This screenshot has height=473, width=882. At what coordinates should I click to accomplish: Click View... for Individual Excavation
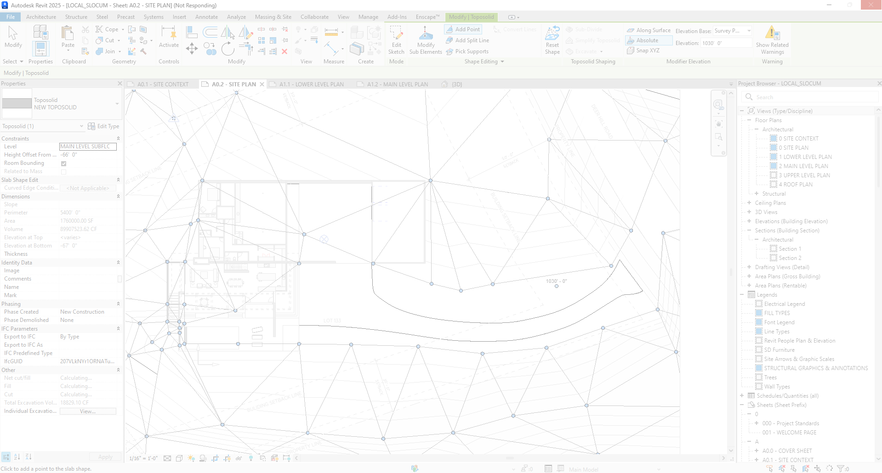[x=88, y=411]
